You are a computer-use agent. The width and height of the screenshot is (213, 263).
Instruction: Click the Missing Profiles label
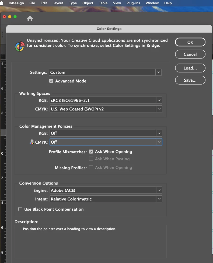click(x=71, y=168)
